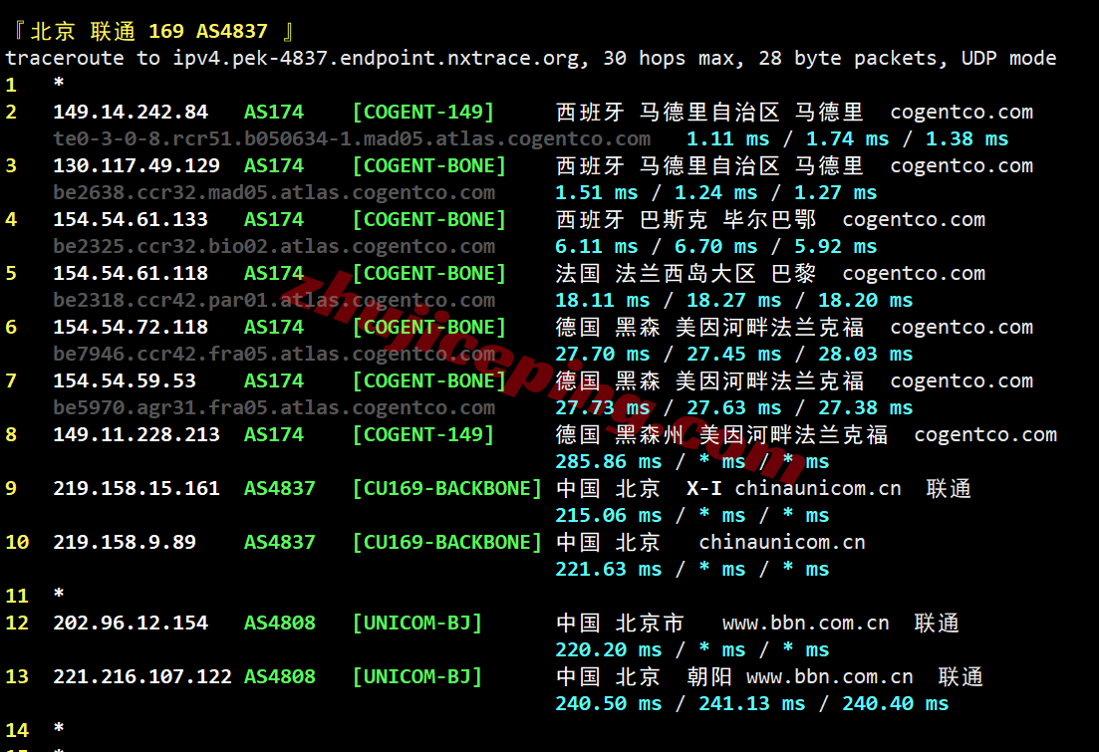Click latency value 221.63 ms
Image resolution: width=1099 pixels, height=752 pixels.
pos(609,569)
